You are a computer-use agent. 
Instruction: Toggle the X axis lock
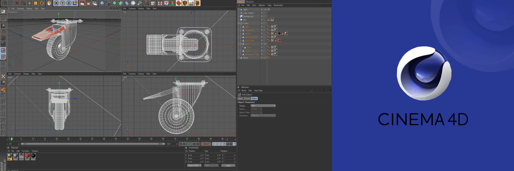(56, 3)
